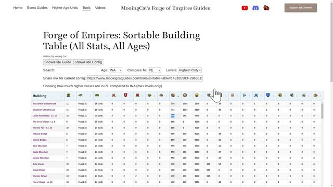This screenshot has height=187, width=333.
Task: Open the Discord server icon
Action: coord(255,8)
